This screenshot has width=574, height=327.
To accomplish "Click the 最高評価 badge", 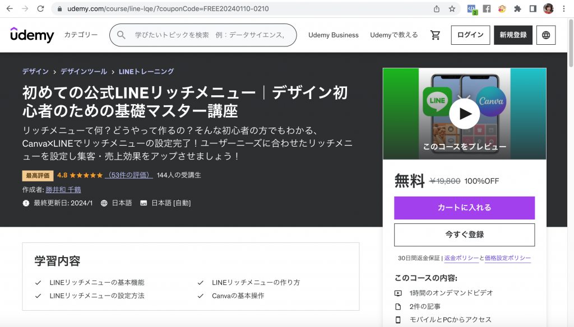I will coord(38,176).
